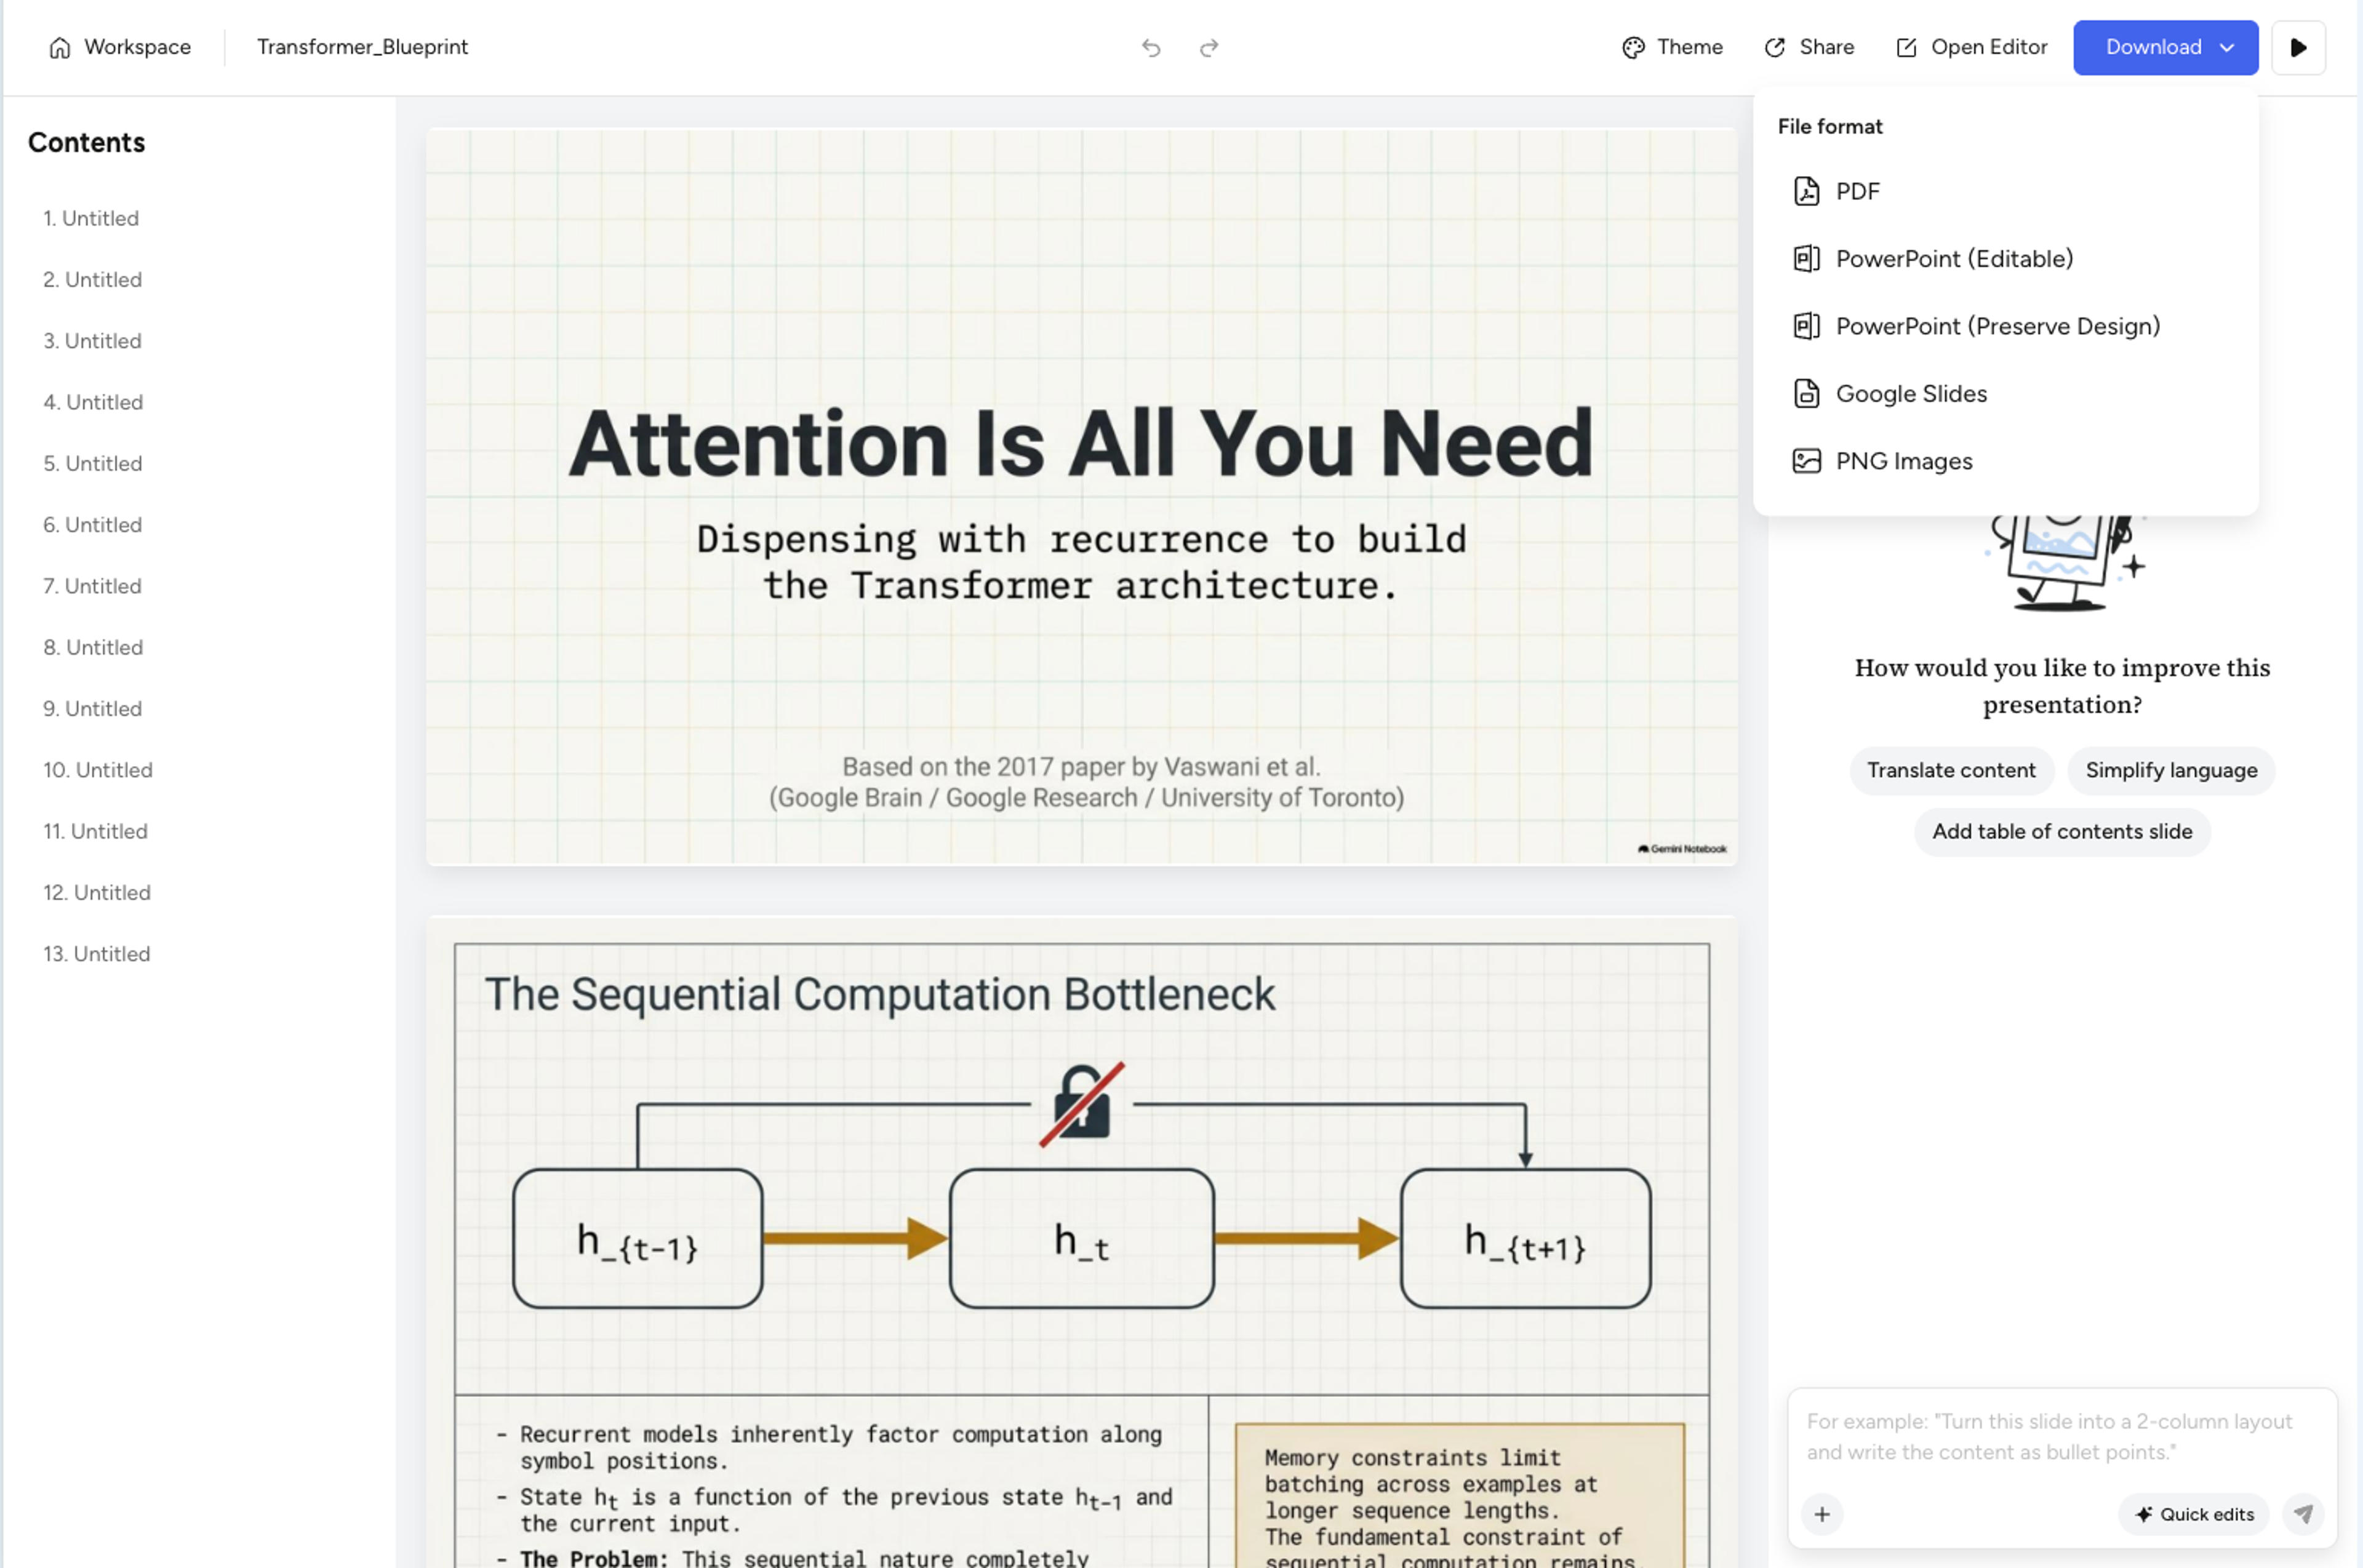Open the Theme palette icon
Image resolution: width=2363 pixels, height=1568 pixels.
(x=1633, y=47)
